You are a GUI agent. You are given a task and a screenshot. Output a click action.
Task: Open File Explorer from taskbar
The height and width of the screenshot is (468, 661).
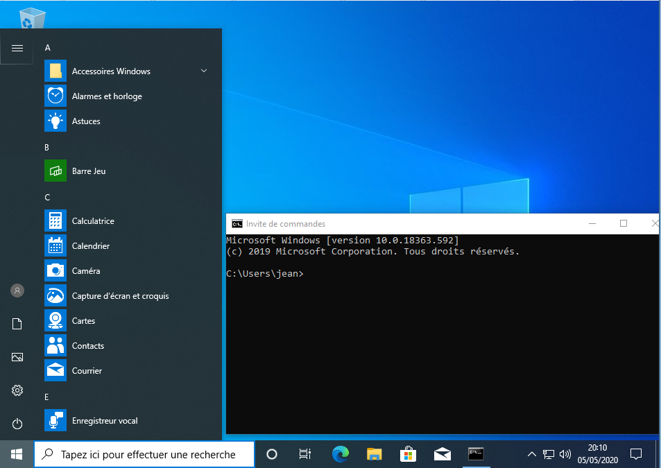[374, 454]
